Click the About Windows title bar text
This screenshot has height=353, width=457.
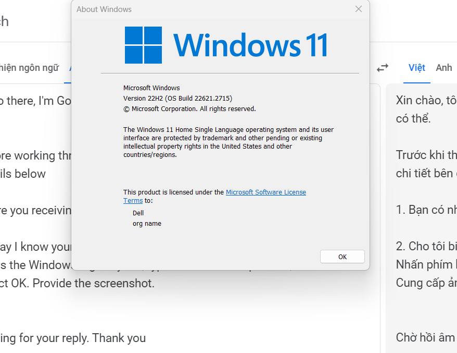104,9
